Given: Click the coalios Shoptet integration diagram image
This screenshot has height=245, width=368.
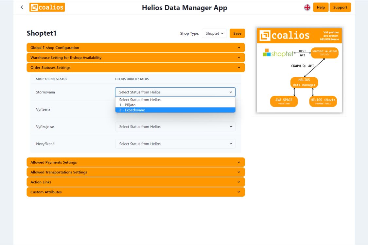Looking at the screenshot, I should [x=299, y=70].
